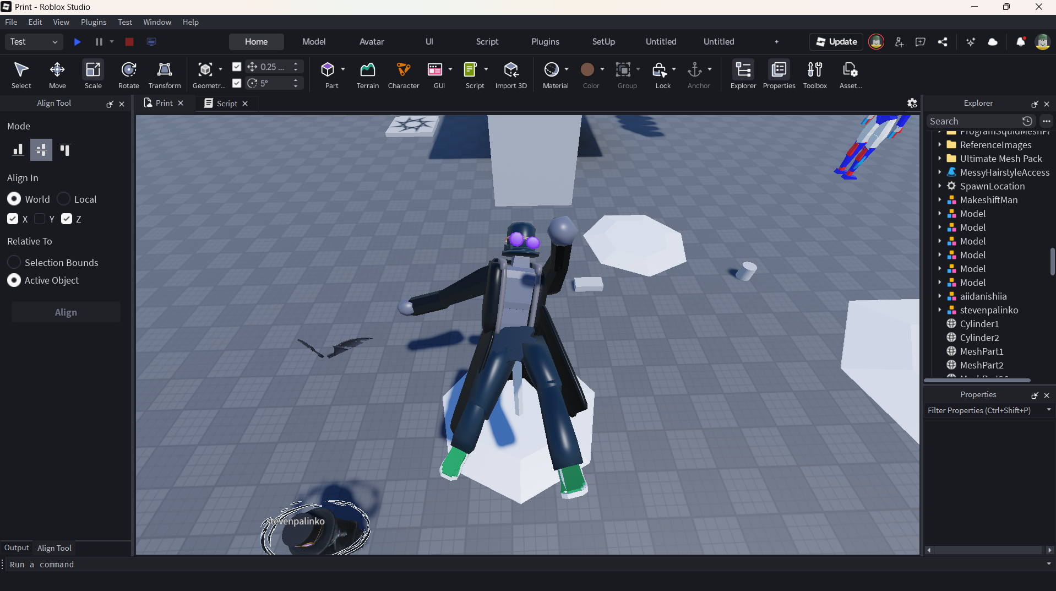Check the Y axis checkbox

(40, 219)
